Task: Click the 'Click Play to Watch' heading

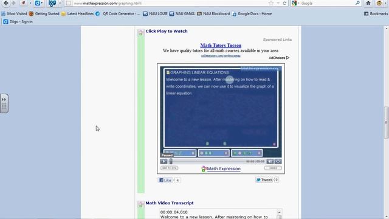Action: coord(167,31)
